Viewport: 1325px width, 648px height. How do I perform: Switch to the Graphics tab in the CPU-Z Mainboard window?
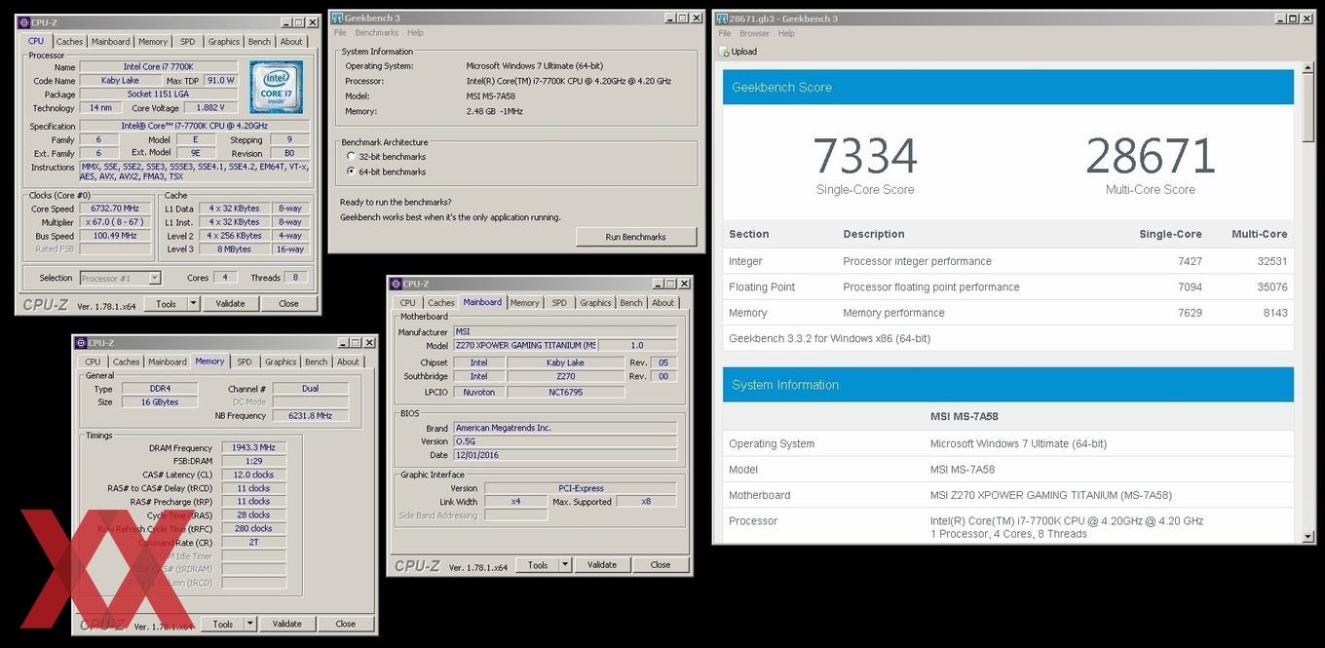(595, 302)
